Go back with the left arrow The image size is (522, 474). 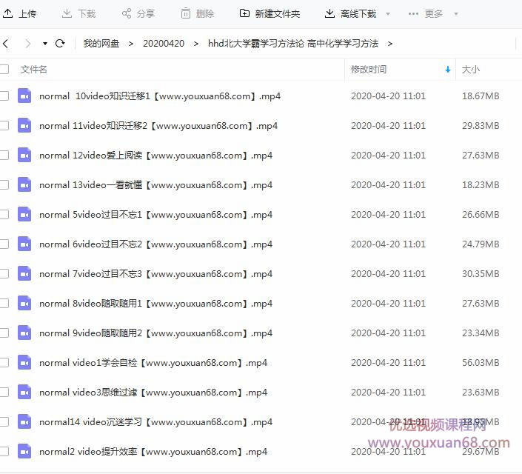coord(5,44)
